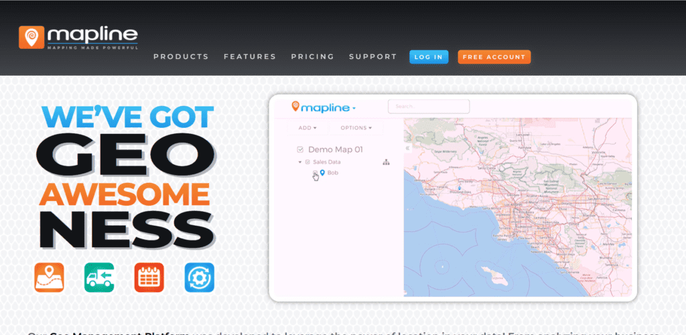
Task: Toggle the checkbox next to Bob
Action: click(316, 173)
